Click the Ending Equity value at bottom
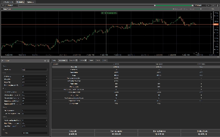Image resolution: width=220 pixels, height=137 pixels. 202,134
